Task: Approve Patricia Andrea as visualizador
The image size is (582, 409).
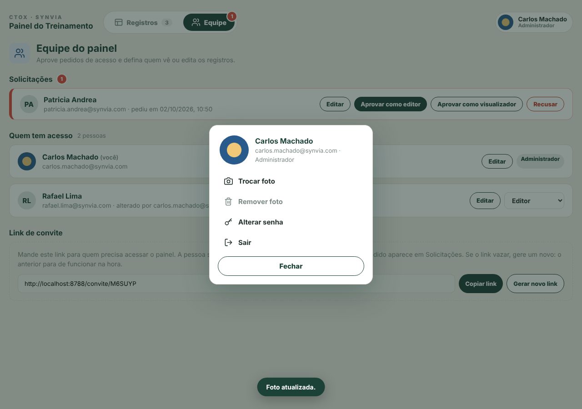Action: [477, 104]
